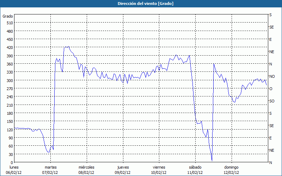
Task: Click the "sábado" day label
Action: click(x=195, y=167)
